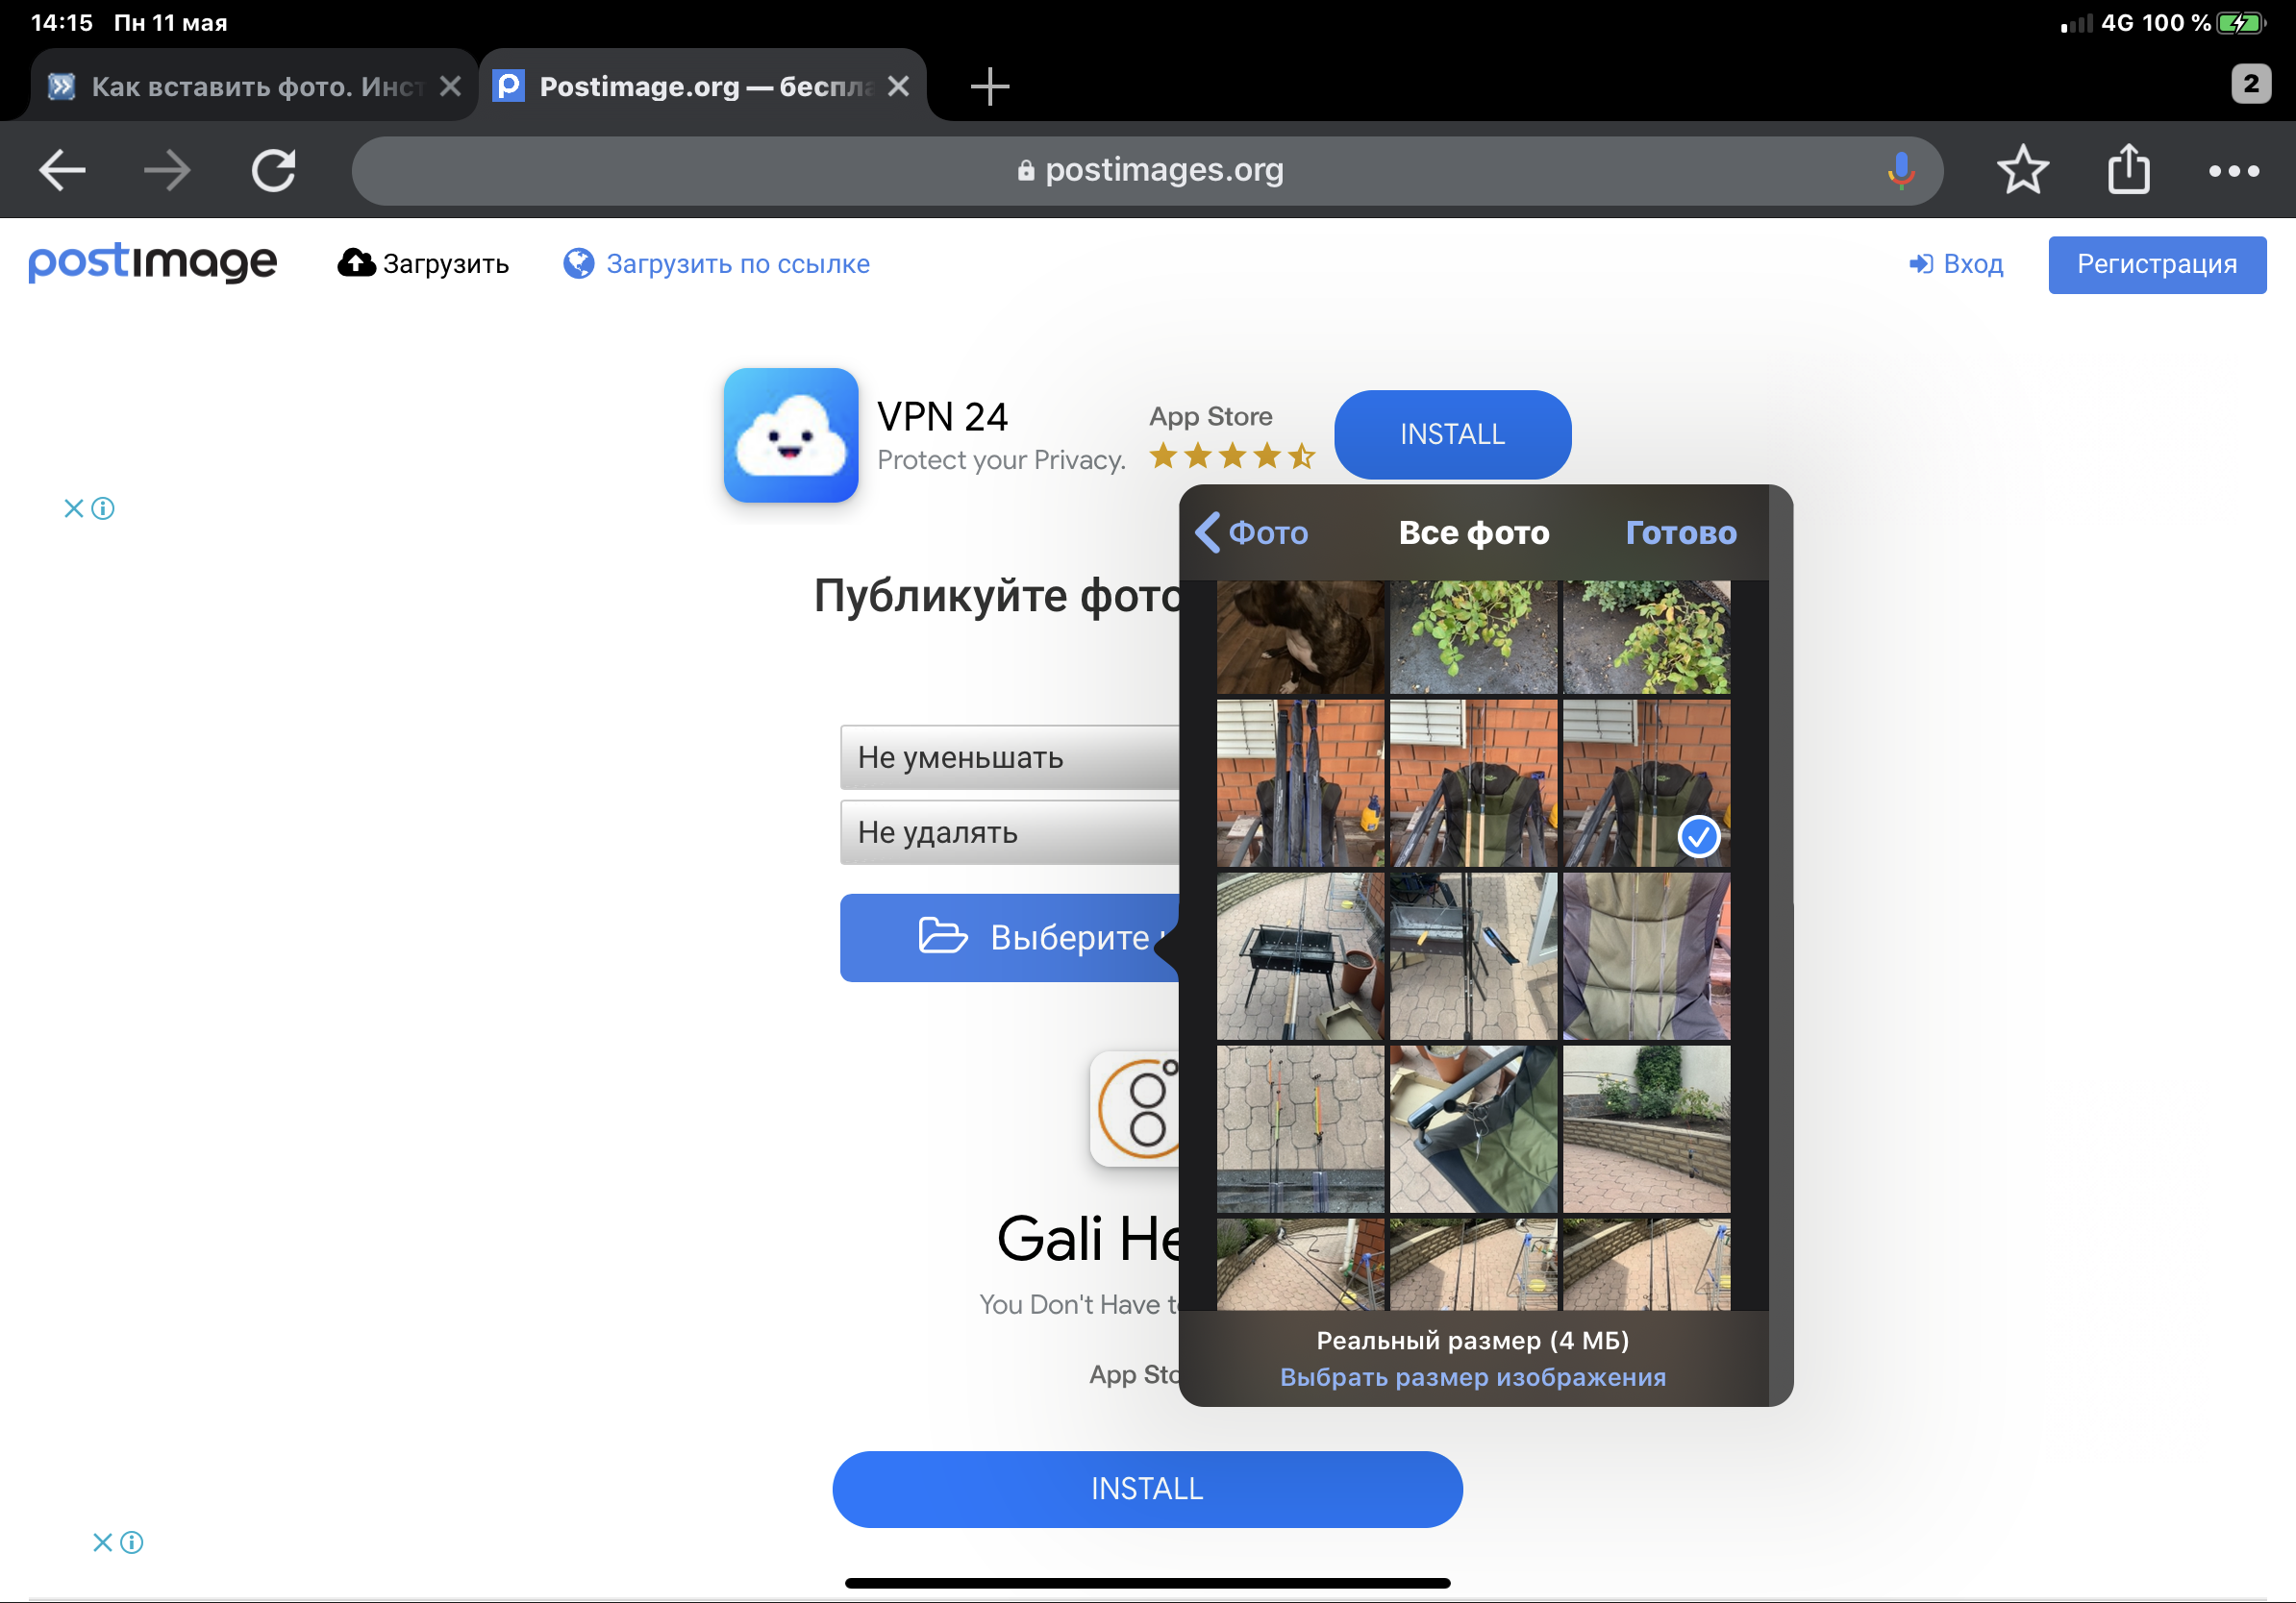Select the dog photo thumbnail

click(x=1300, y=637)
